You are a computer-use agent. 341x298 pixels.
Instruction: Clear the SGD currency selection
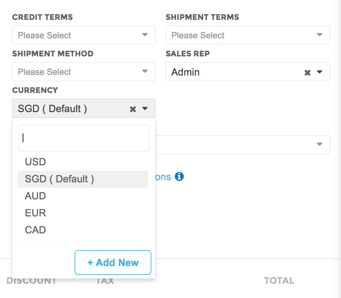tap(133, 109)
